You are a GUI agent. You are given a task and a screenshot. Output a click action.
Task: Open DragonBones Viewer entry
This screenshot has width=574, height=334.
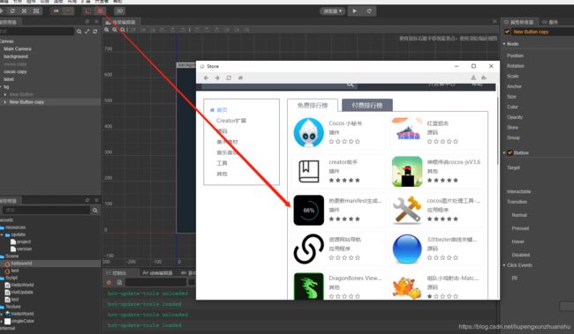click(337, 286)
